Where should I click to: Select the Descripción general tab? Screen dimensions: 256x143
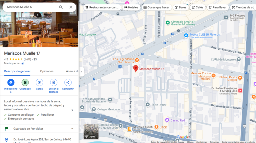point(17,71)
